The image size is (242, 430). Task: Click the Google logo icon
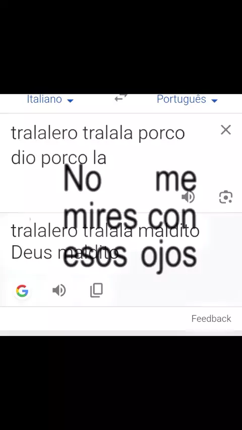click(22, 291)
